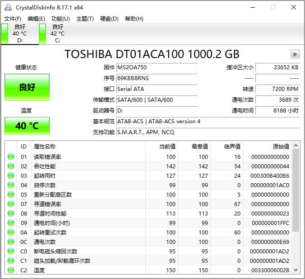Click green status indicator for row C2
The image size is (305, 279).
pos(11,270)
